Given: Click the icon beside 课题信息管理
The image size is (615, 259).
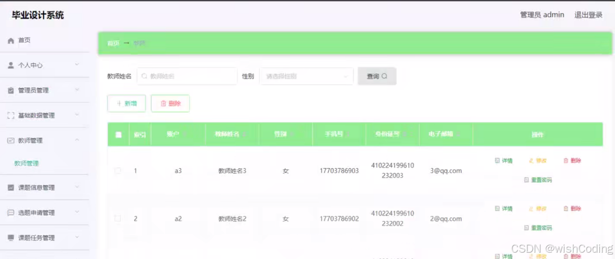Looking at the screenshot, I should [x=11, y=188].
